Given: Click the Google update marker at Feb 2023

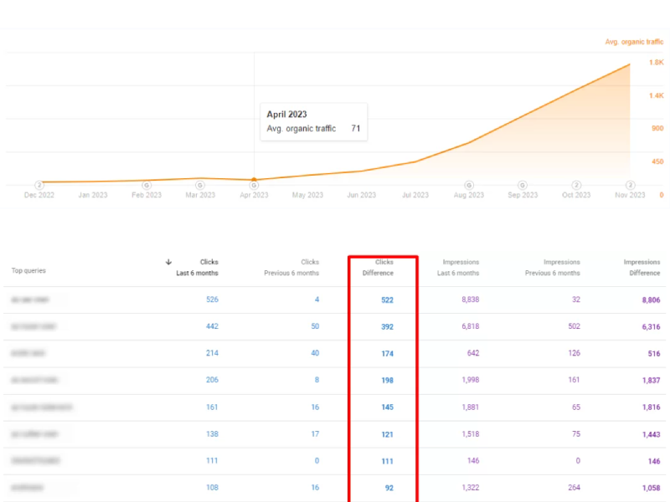Looking at the screenshot, I should [x=147, y=185].
